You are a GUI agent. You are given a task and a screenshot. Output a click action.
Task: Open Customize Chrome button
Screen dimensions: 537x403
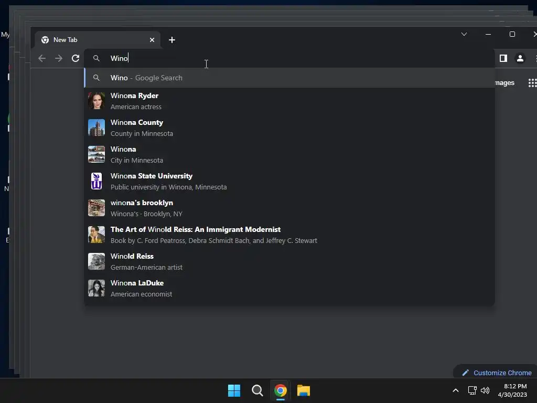pyautogui.click(x=496, y=373)
